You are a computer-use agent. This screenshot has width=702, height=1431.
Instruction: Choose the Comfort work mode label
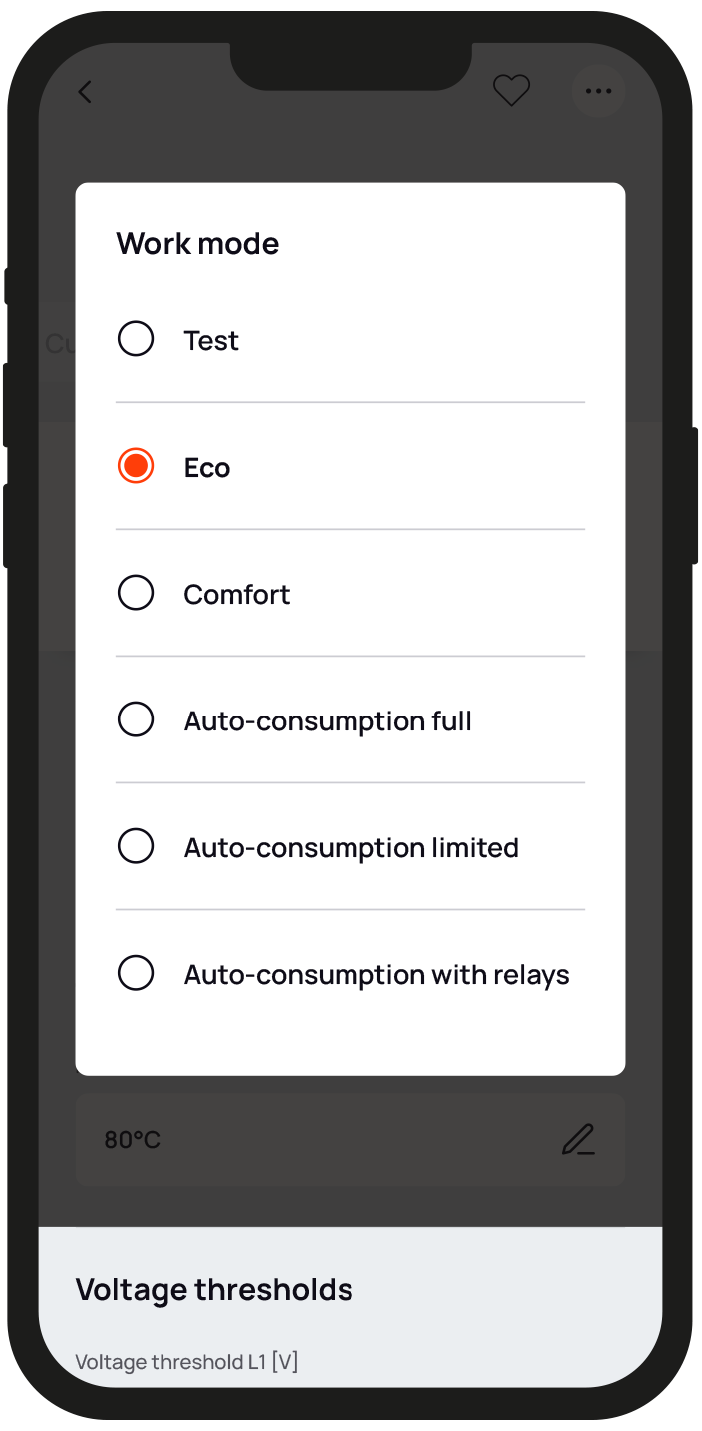(237, 595)
